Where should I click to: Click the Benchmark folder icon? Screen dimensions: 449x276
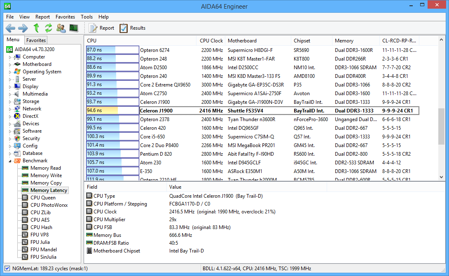17,161
